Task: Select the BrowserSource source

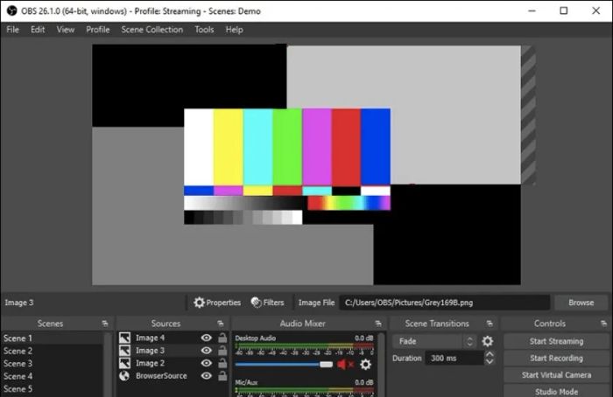Action: [x=161, y=376]
